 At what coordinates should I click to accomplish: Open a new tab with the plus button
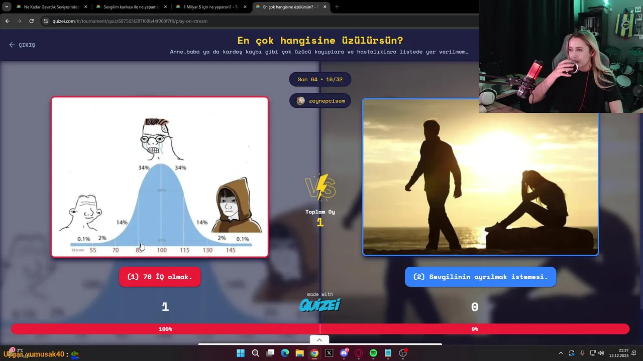pyautogui.click(x=337, y=7)
